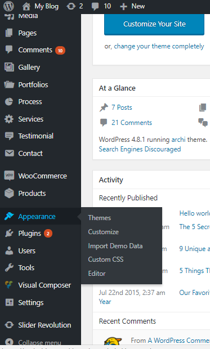
Task: Open Custom CSS submenu item
Action: pos(106,259)
